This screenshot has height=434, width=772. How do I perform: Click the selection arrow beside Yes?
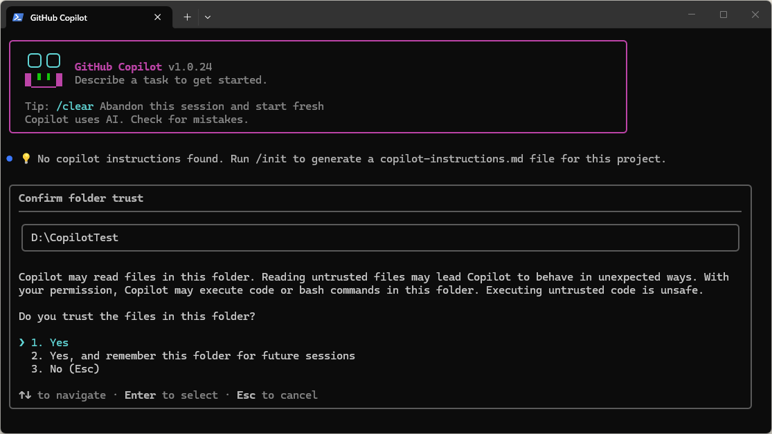pyautogui.click(x=22, y=343)
